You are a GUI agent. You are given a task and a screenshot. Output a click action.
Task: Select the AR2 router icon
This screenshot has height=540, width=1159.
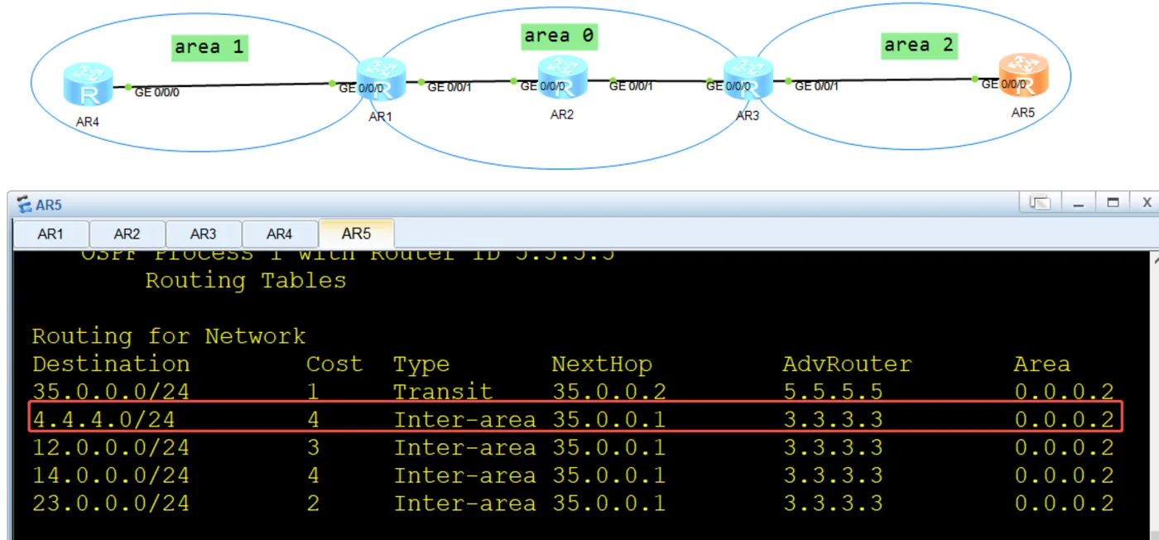(562, 78)
